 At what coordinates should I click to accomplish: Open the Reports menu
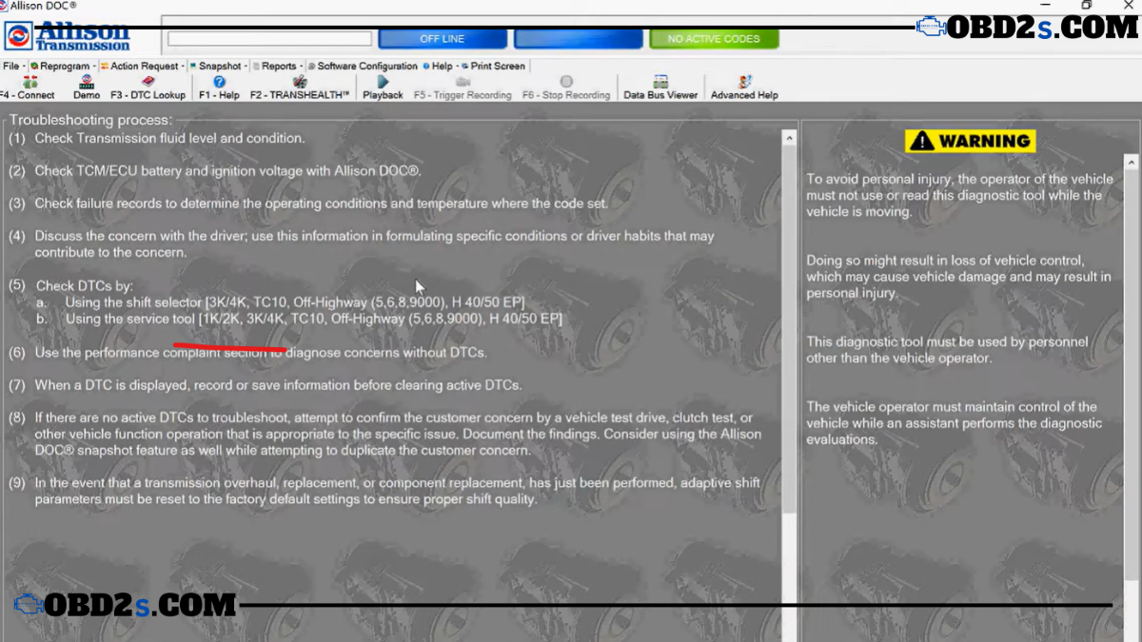coord(276,67)
